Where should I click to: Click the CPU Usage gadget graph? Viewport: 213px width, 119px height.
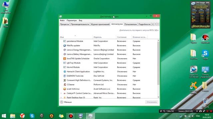[200, 25]
